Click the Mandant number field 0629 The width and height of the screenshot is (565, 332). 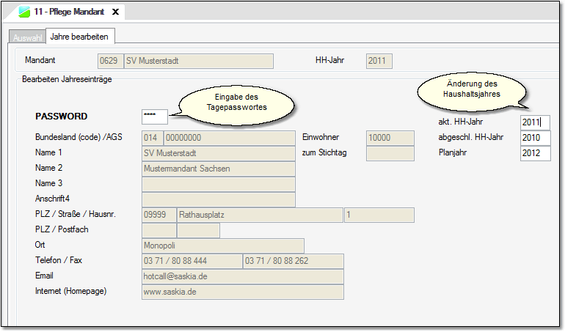click(x=109, y=61)
